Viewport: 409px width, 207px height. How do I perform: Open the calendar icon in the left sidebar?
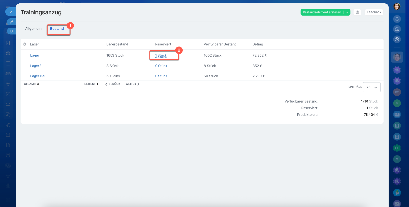click(8, 63)
